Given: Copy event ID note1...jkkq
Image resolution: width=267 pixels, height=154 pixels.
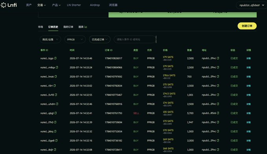Looking at the screenshot, I should 55,131.
